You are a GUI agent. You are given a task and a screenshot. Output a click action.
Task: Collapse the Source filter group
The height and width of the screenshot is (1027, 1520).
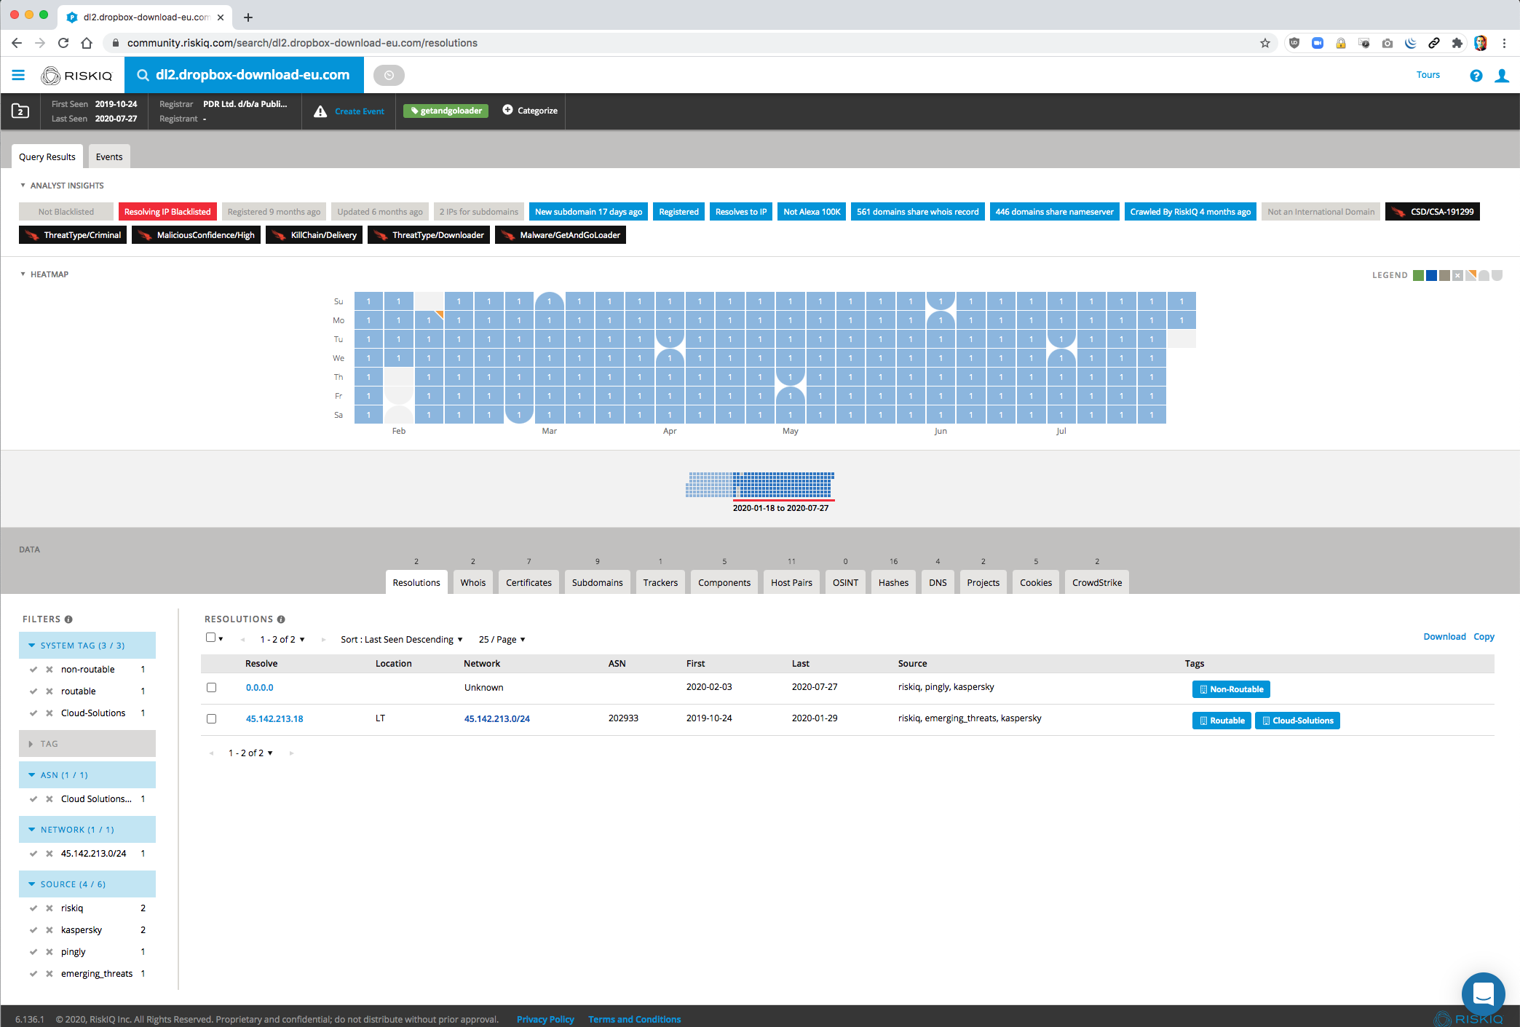pyautogui.click(x=87, y=884)
